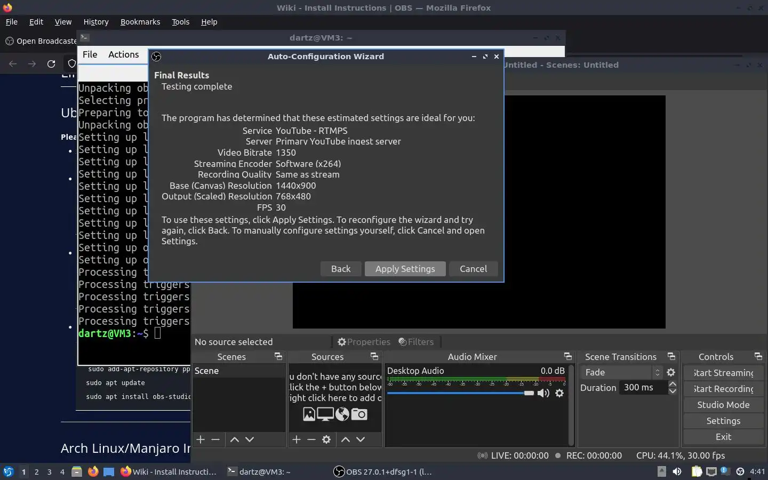Remove the selected source with the minus icon
The height and width of the screenshot is (480, 768).
coord(311,439)
